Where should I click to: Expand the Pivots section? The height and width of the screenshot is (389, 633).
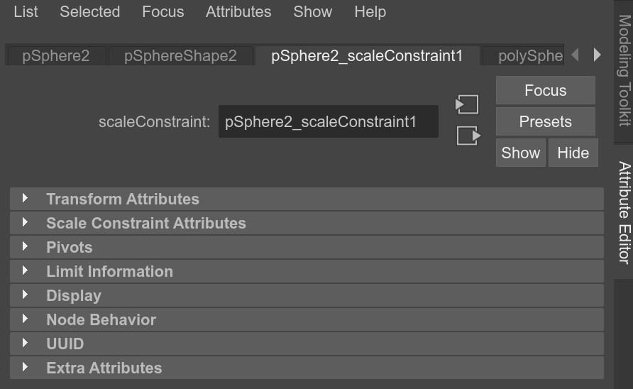[307, 247]
